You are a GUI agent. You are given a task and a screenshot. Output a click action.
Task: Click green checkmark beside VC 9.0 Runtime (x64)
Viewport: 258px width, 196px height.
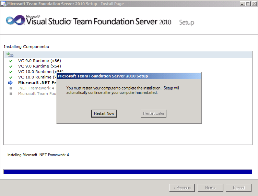(11, 66)
